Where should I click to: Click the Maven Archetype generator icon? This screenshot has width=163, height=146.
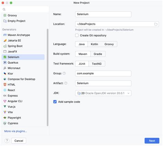click(5, 35)
